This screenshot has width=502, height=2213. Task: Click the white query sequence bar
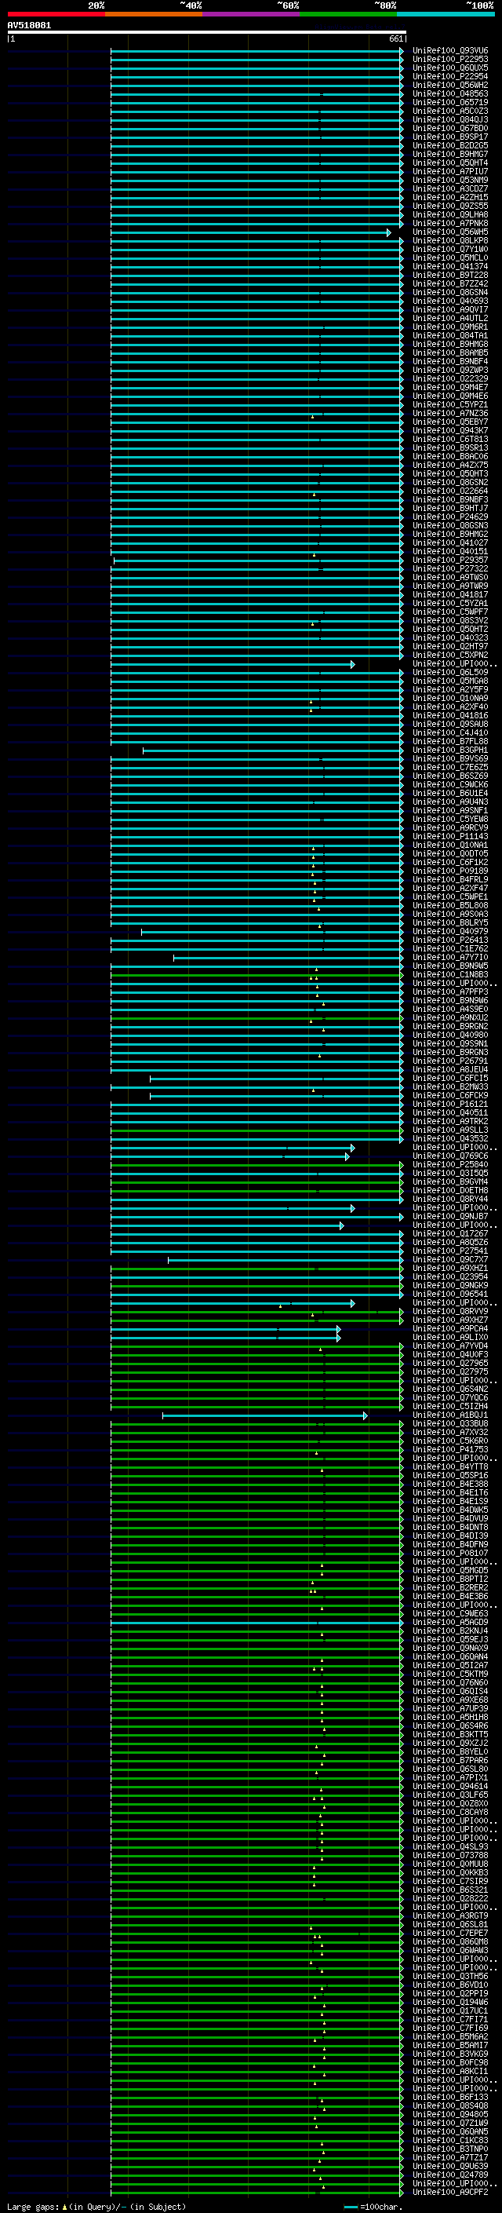206,33
